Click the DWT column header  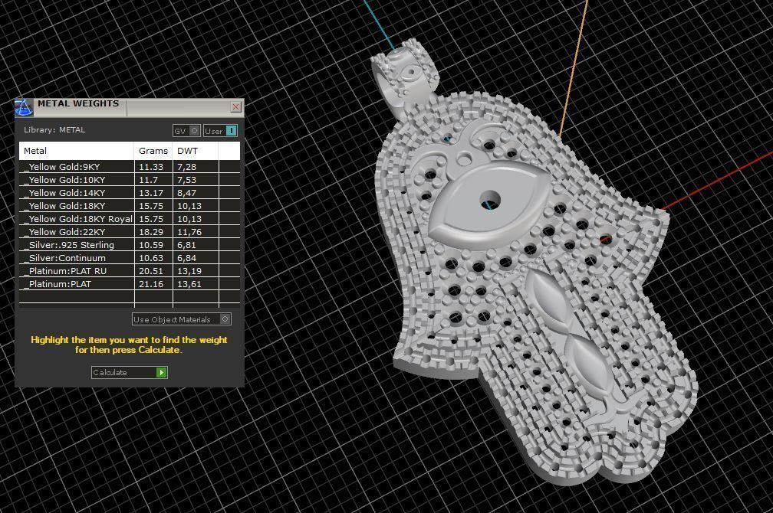pos(196,151)
